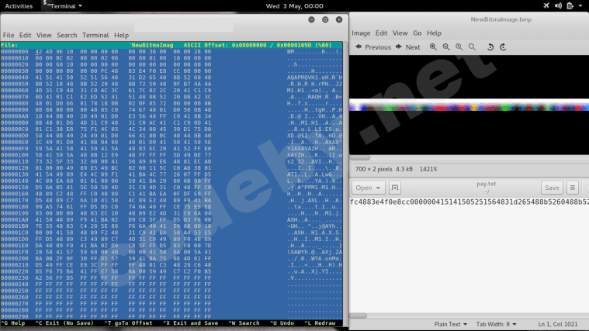This screenshot has height=331, width=589.
Task: Click ^C Exit (No Save) in hex editor
Action: (64, 322)
